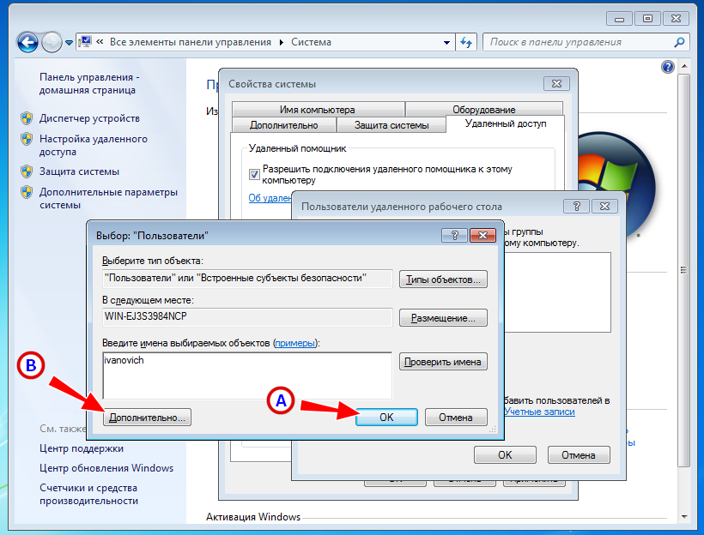Click the shield icon next to Настройка удаленного доступа
Image resolution: width=704 pixels, height=535 pixels.
tap(27, 139)
